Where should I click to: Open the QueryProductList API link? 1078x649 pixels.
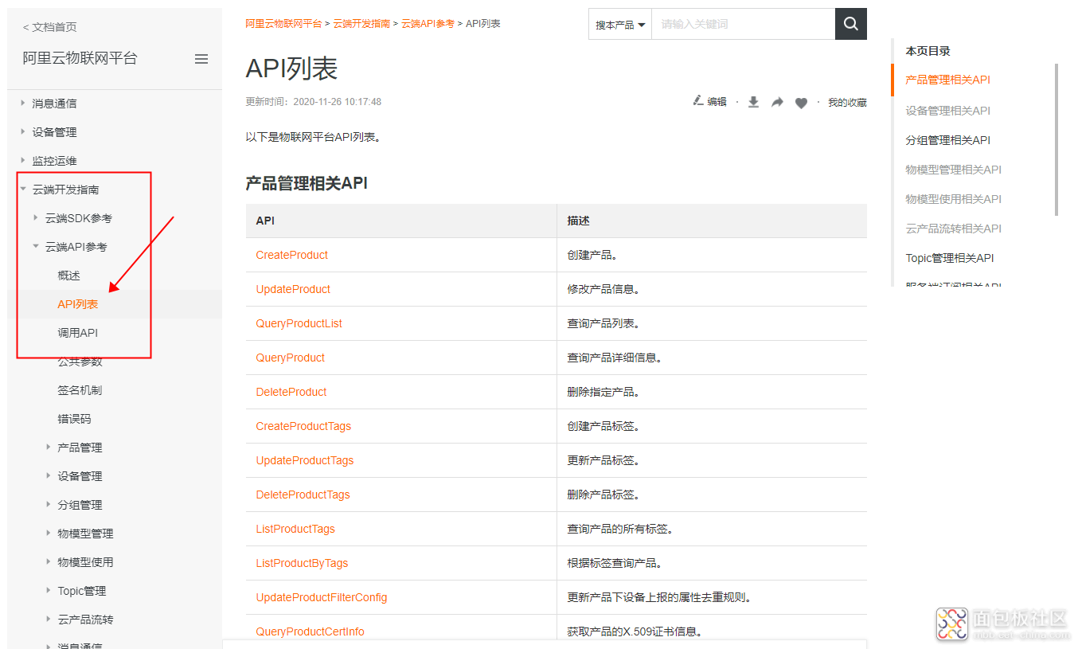click(x=299, y=323)
